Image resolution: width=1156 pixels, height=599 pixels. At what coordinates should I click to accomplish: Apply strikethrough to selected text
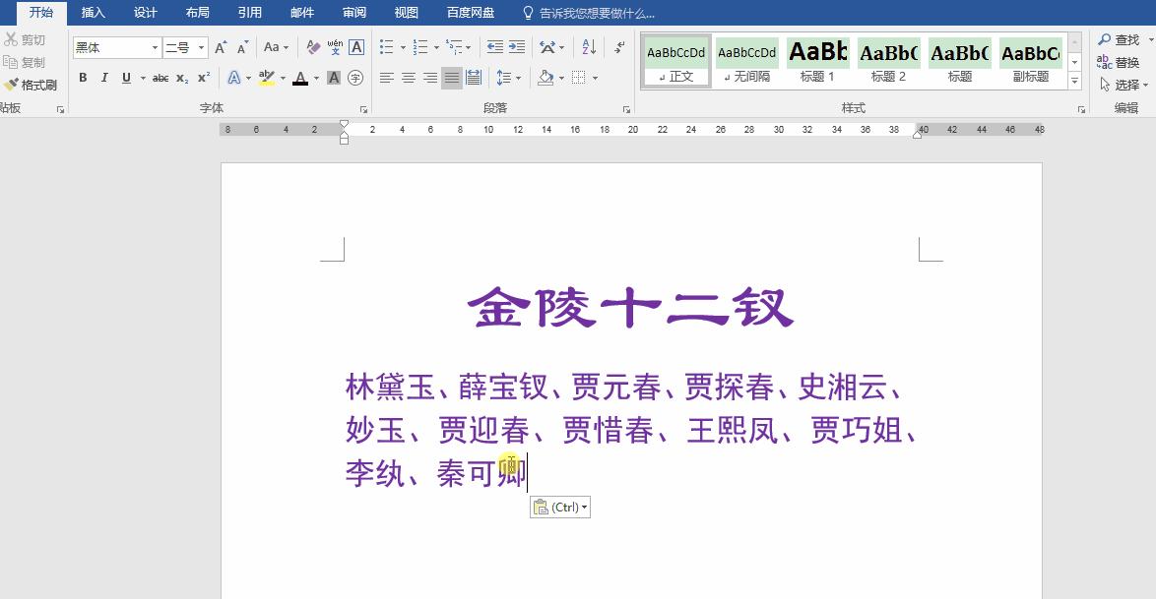(x=161, y=77)
